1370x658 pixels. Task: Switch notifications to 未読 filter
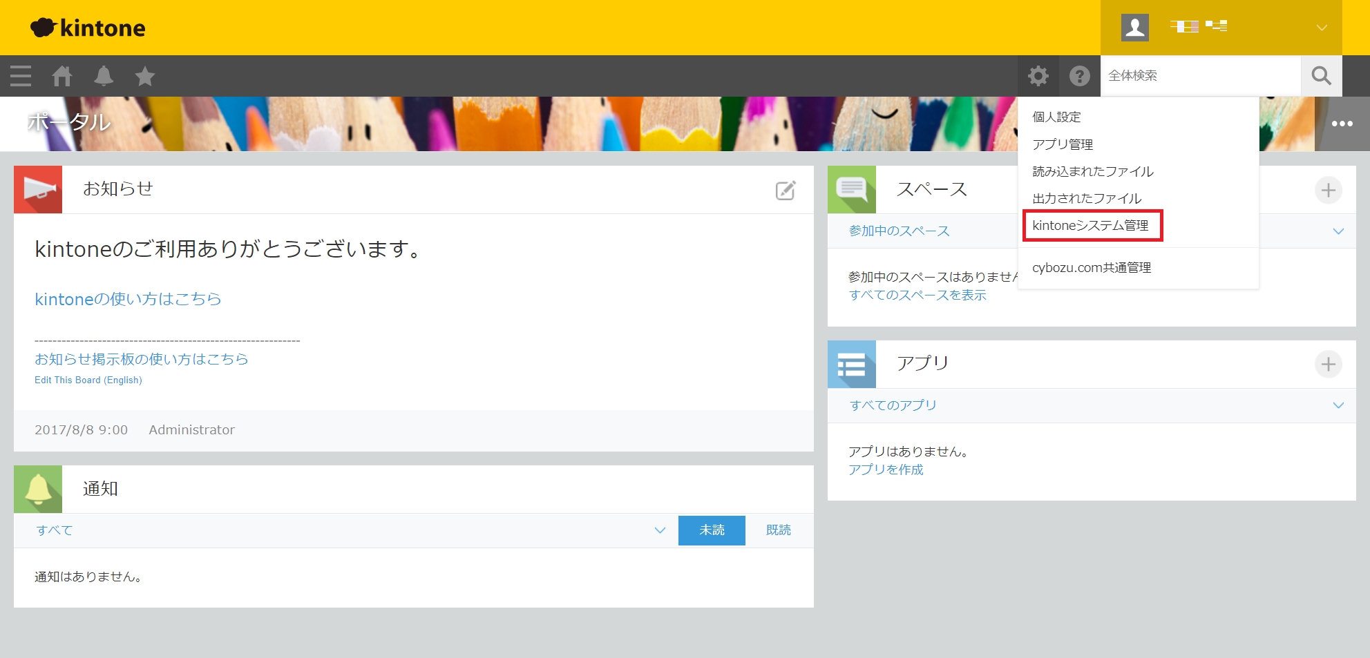click(x=712, y=530)
